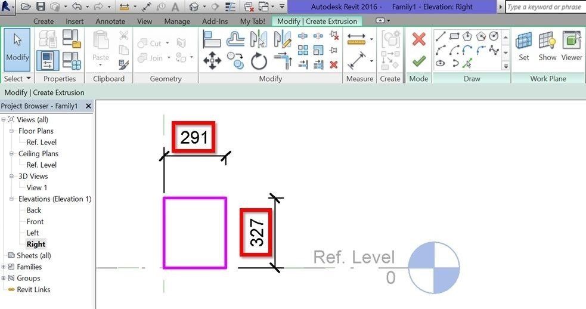The height and width of the screenshot is (309, 586).
Task: Click the Open folder icon
Action: pos(26,7)
